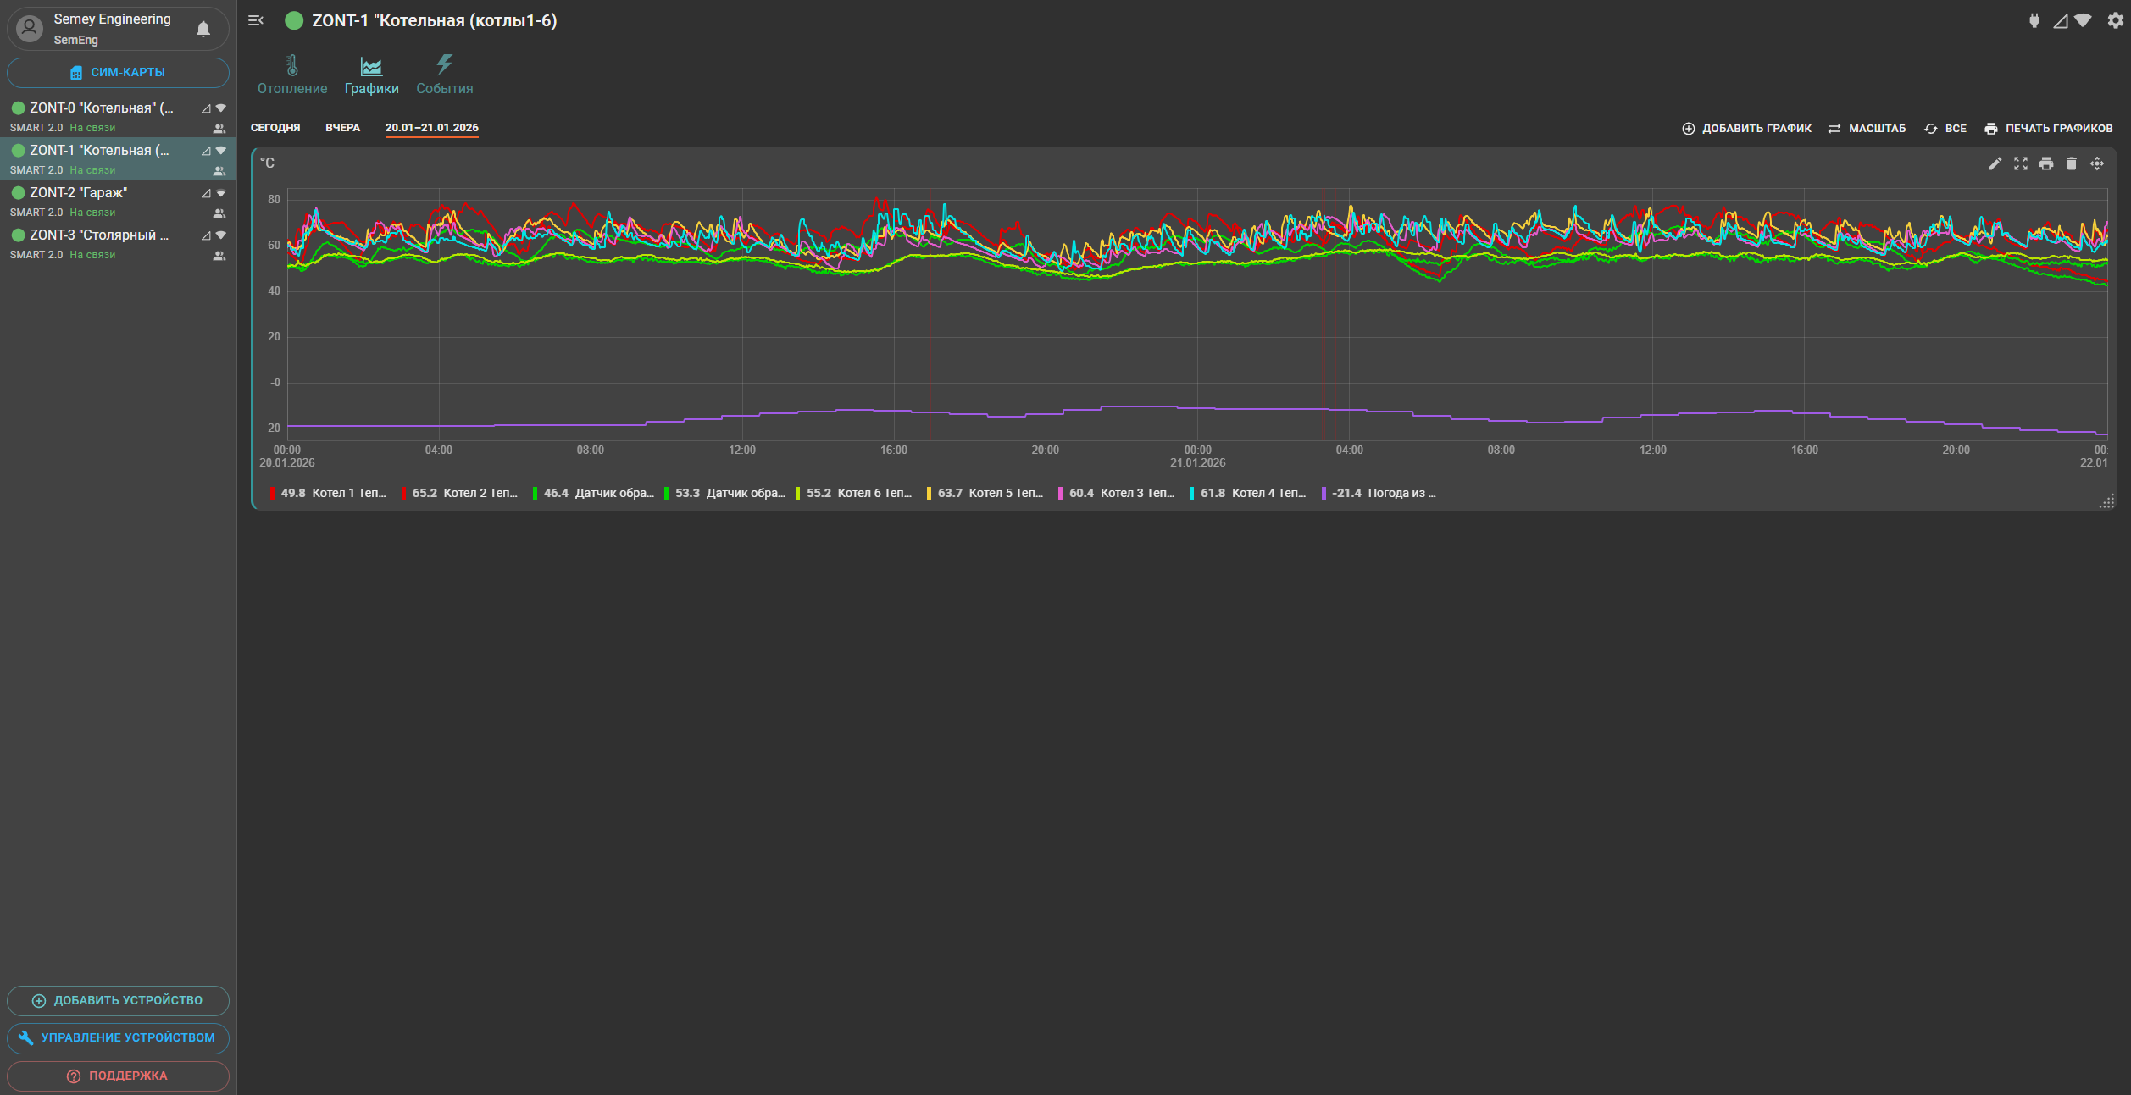Viewport: 2131px width, 1095px height.
Task: Click the chart's print icon
Action: (2045, 163)
